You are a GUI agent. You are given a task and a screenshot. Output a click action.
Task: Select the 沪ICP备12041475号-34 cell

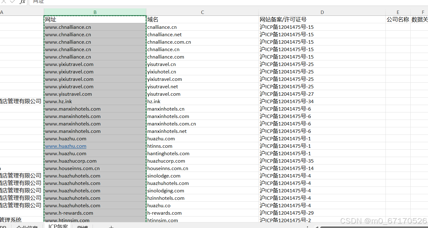[x=322, y=101]
